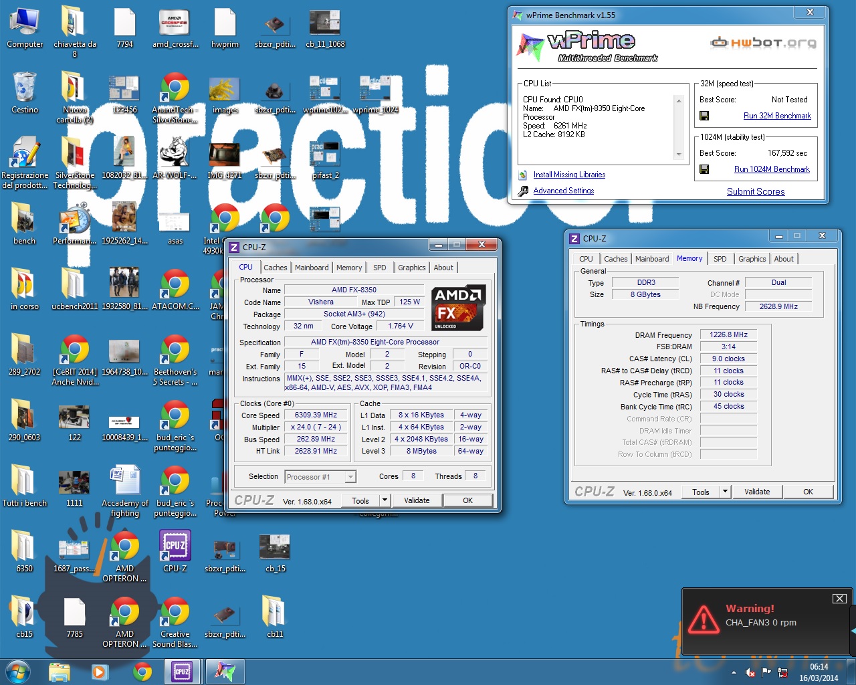Show hidden system tray icons
Screen dimensions: 856x685
[734, 672]
